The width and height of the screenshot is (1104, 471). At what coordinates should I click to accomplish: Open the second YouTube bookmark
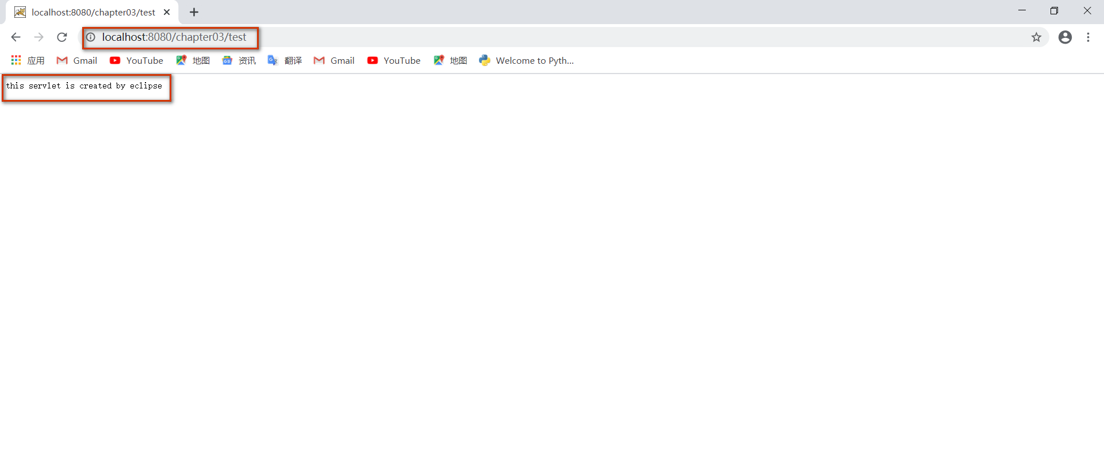(x=394, y=60)
